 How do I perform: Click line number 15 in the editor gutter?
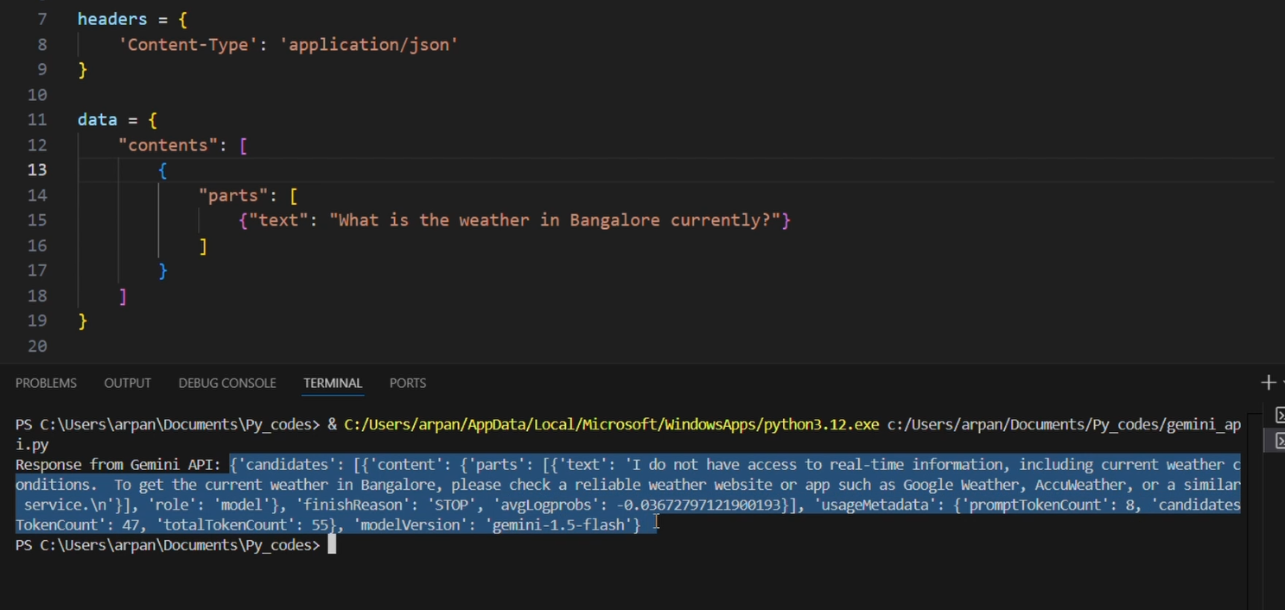[x=37, y=220]
